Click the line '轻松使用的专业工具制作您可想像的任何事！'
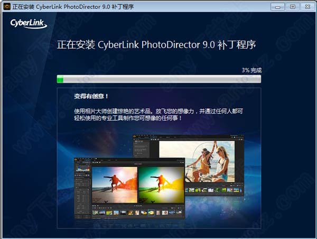Screen dimensions: 317x239 tap(128, 118)
